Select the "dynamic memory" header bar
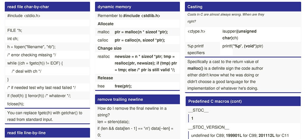 pyautogui.click(x=137, y=7)
